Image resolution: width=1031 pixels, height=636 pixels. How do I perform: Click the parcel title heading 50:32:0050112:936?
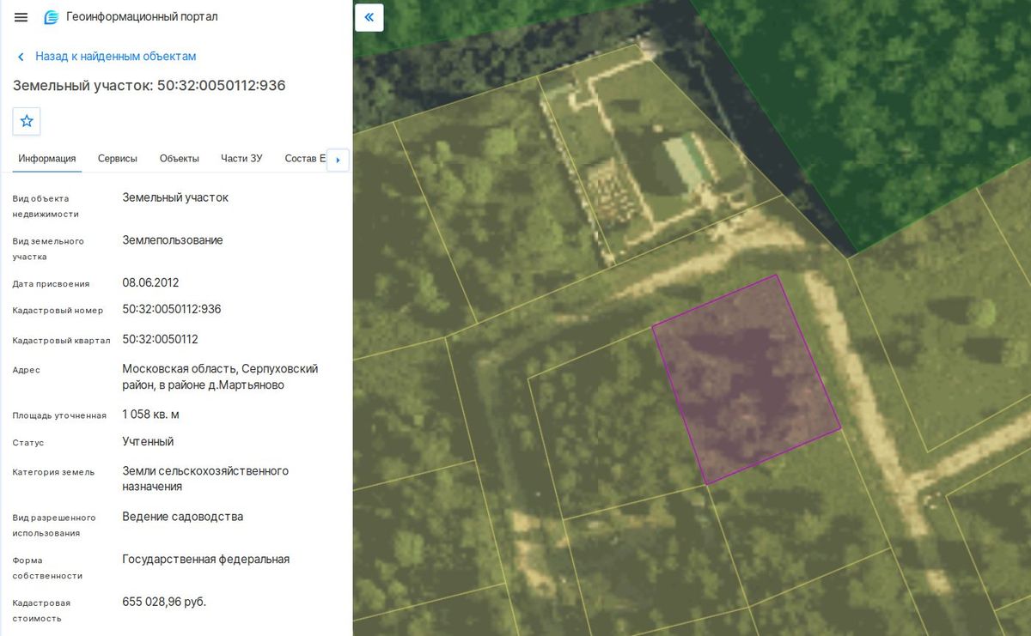pyautogui.click(x=149, y=86)
